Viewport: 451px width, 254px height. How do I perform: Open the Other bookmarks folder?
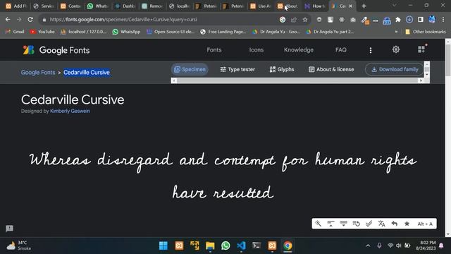426,32
